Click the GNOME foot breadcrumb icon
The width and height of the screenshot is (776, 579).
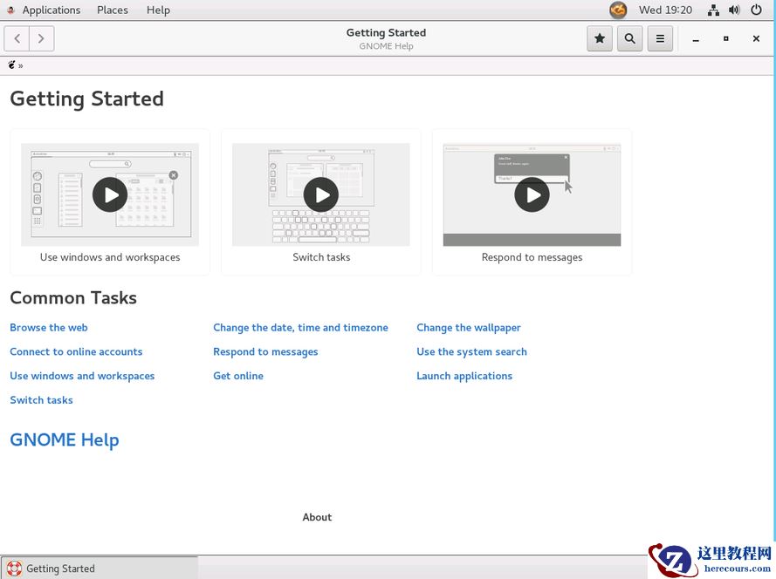point(12,65)
